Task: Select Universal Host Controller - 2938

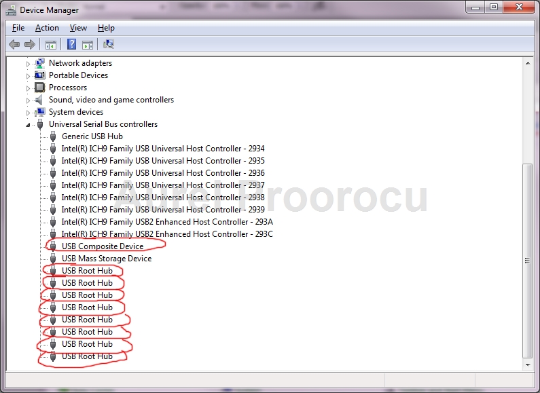Action: tap(163, 198)
